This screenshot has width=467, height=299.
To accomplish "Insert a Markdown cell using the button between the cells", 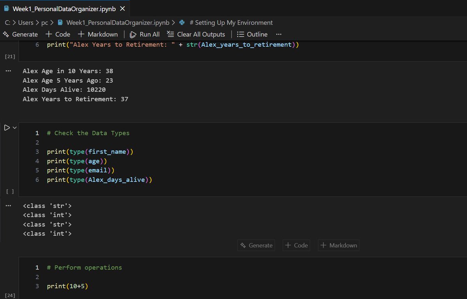I will (x=339, y=245).
